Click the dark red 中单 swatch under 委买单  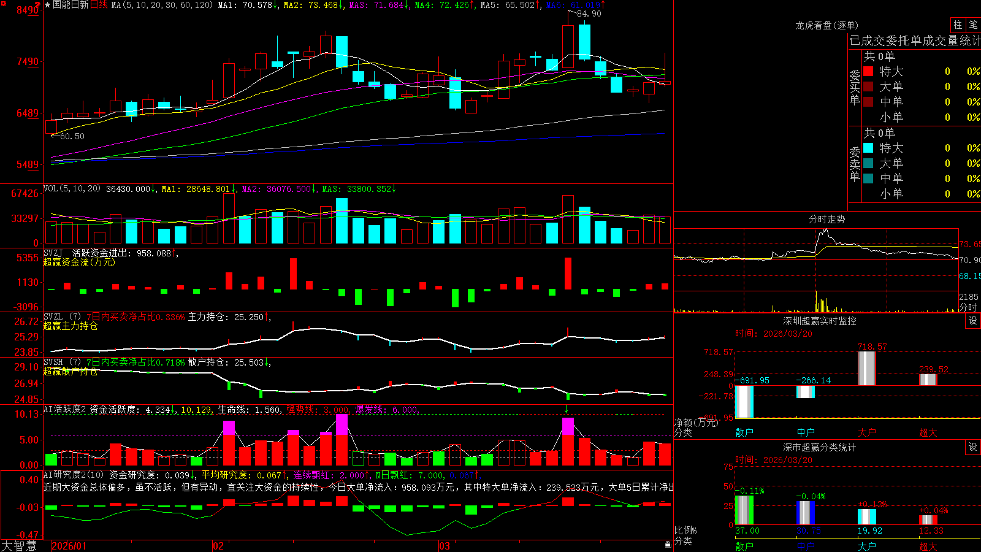pyautogui.click(x=868, y=102)
